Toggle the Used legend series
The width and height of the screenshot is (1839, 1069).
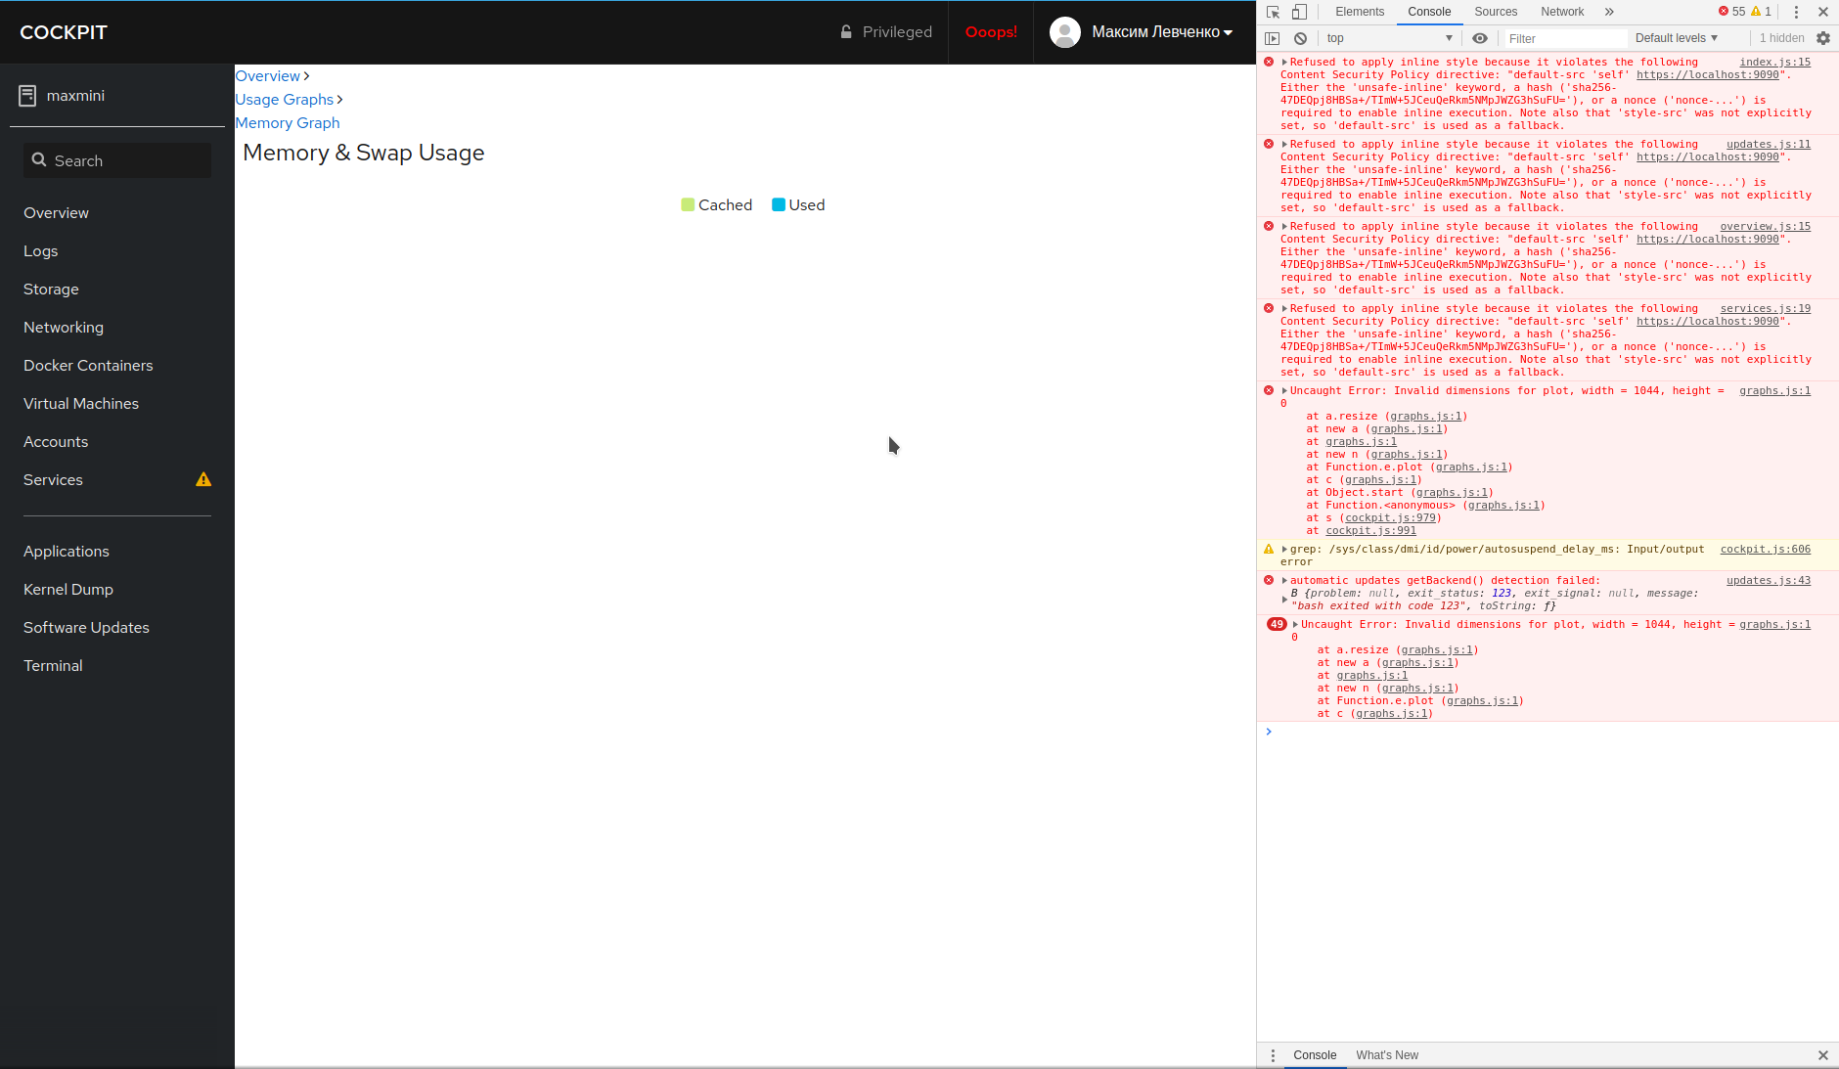pyautogui.click(x=798, y=204)
